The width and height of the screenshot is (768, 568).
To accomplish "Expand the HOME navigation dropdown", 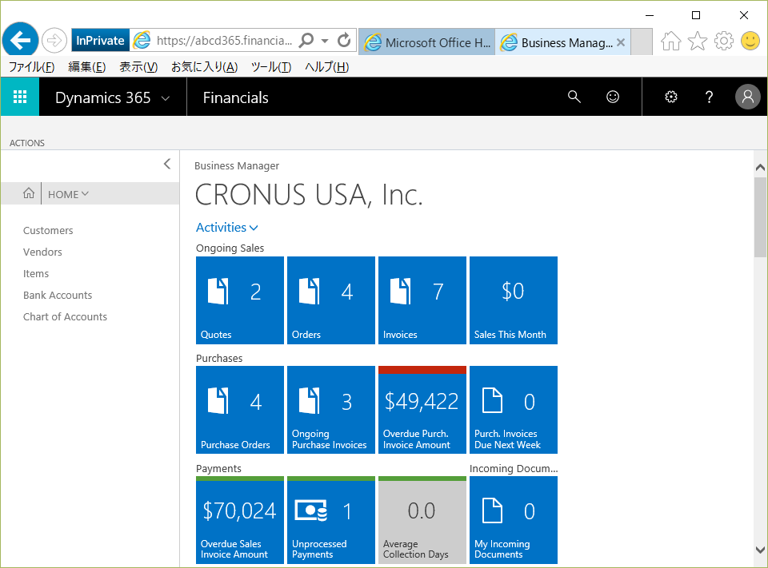I will point(86,194).
